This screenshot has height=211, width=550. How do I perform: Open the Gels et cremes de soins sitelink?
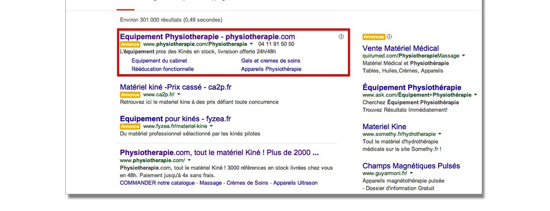[271, 61]
